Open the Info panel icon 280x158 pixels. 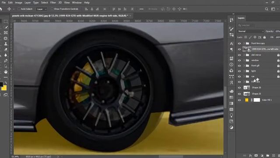[x=231, y=65]
